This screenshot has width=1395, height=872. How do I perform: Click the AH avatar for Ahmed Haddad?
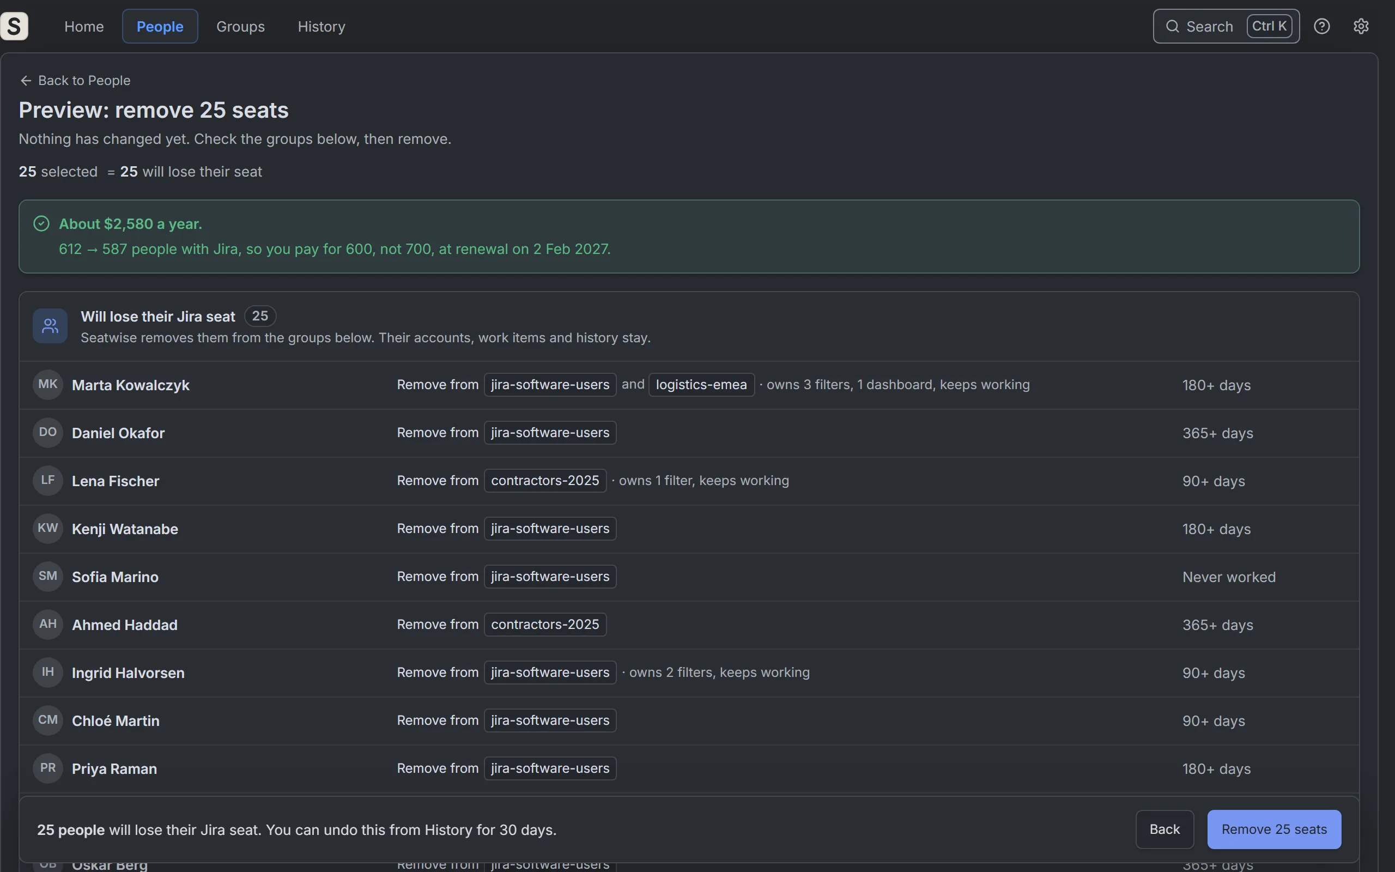pyautogui.click(x=48, y=624)
